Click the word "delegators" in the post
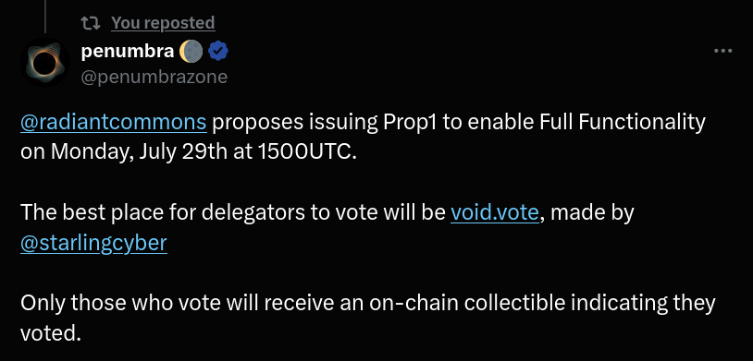Viewport: 753px width, 361px height. click(253, 213)
